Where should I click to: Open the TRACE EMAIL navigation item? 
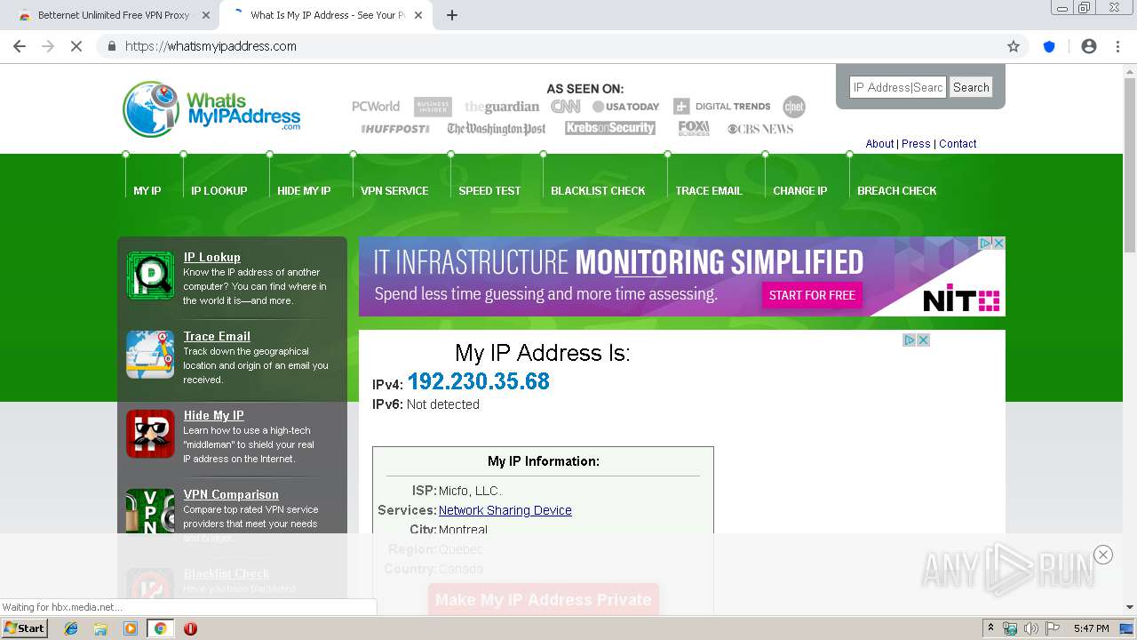pos(709,191)
